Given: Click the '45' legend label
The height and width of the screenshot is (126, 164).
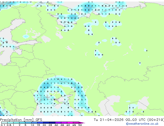Looking at the screenshot, I should 74,125.
